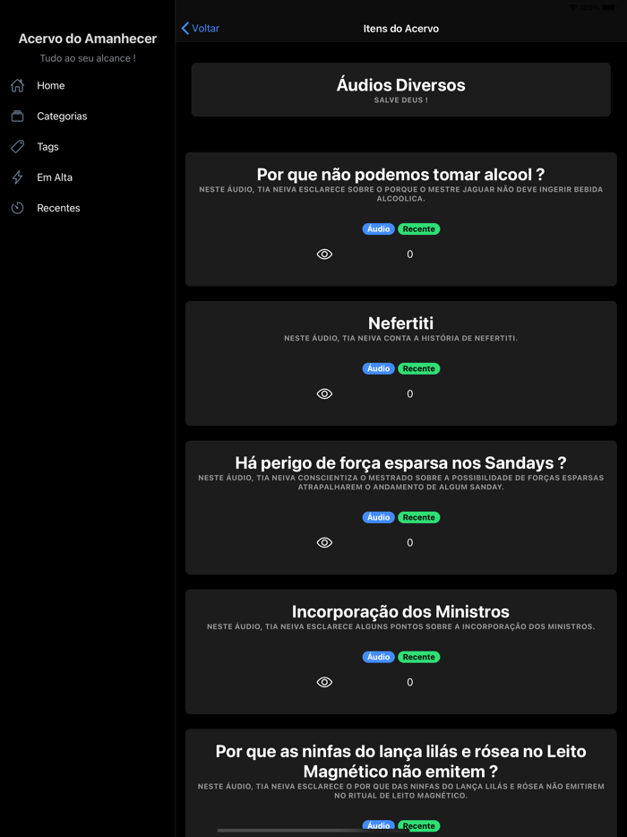This screenshot has height=837, width=627.
Task: Click description 'alguns pontos sobre a incorporação dos ministros'
Action: 400,626
